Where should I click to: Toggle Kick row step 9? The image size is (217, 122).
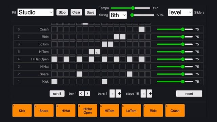click(x=104, y=82)
